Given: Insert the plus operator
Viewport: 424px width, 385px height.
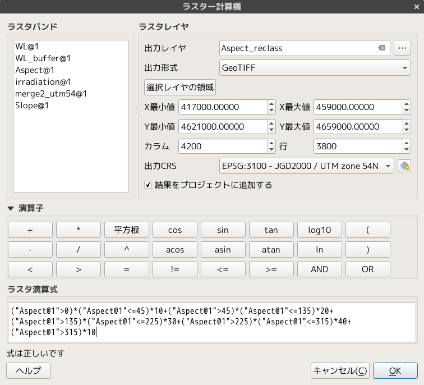Looking at the screenshot, I should click(30, 230).
